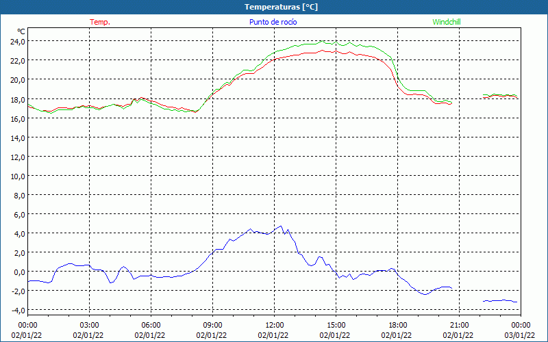Click the '09:00' time axis label

point(213,326)
